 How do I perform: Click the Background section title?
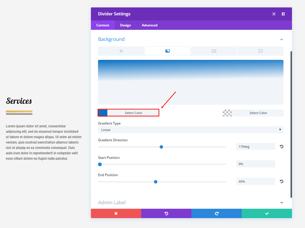[x=111, y=39]
